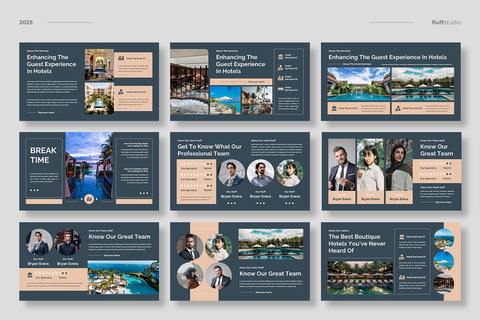This screenshot has height=320, width=480.
Task: Select the Hotel Services 01 bank icon, top-right slide
Action: pos(334,108)
